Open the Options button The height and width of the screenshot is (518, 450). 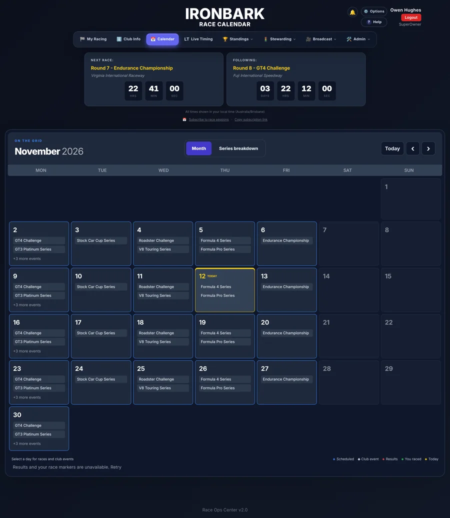point(374,11)
